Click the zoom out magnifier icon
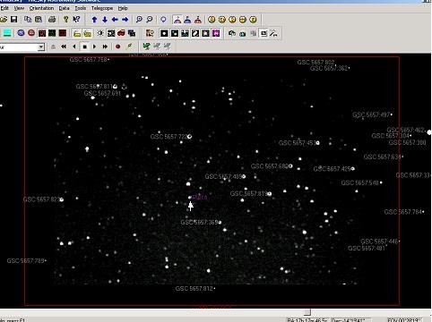Image resolution: width=432 pixels, height=322 pixels. 149,20
